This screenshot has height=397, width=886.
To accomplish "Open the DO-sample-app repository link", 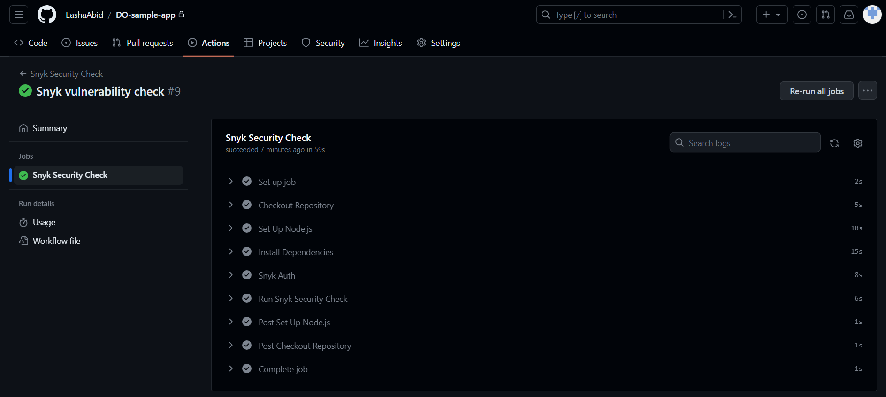I will [145, 15].
